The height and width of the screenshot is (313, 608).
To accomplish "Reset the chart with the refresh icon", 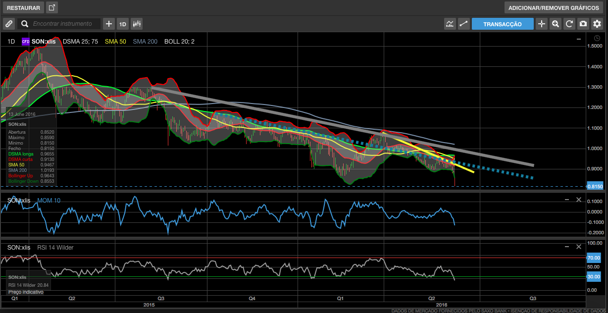I will click(569, 24).
